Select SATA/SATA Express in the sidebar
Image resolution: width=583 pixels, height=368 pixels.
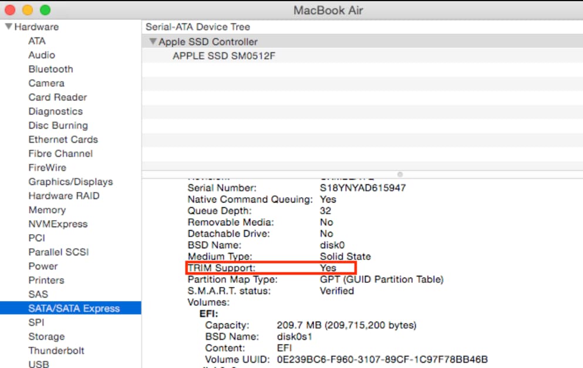pyautogui.click(x=70, y=308)
